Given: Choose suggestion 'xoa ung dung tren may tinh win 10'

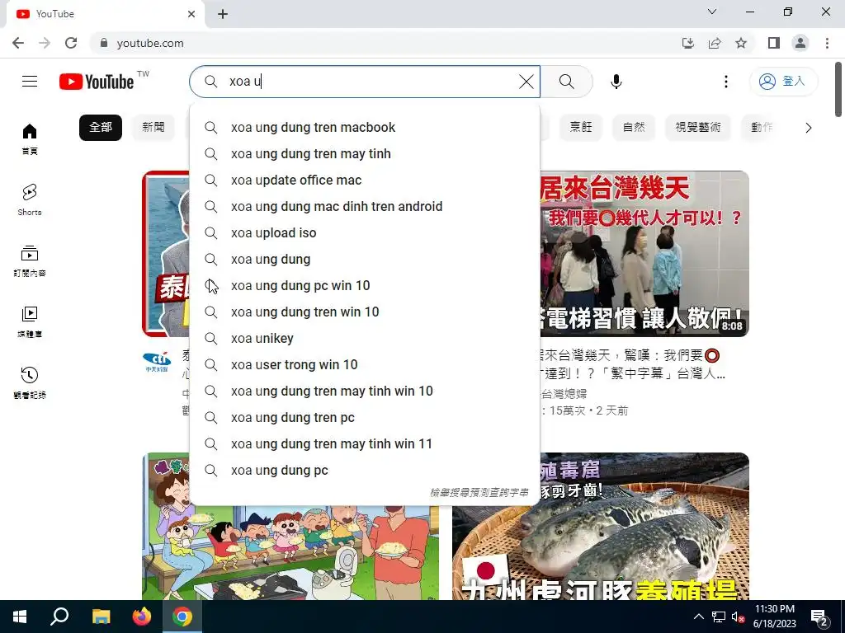Looking at the screenshot, I should [365, 392].
